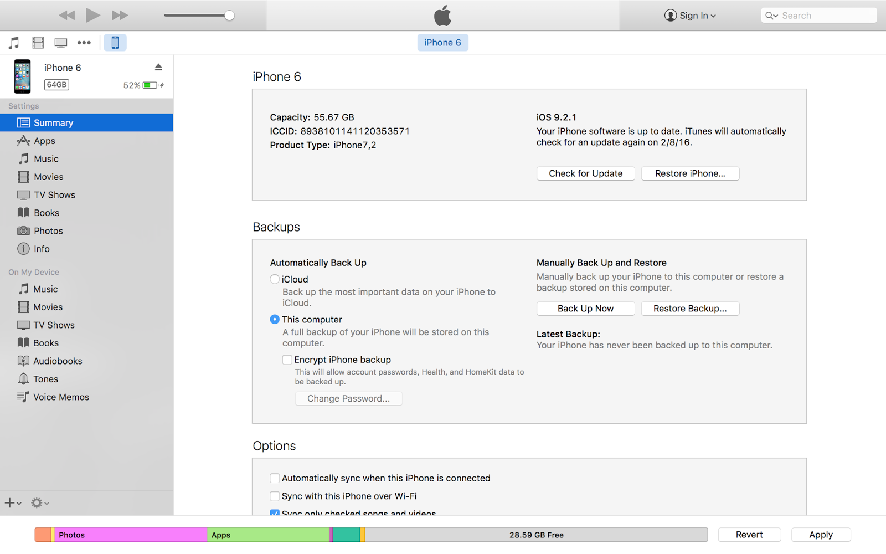The width and height of the screenshot is (886, 554).
Task: Click the pink Photos storage segment
Action: tap(131, 535)
